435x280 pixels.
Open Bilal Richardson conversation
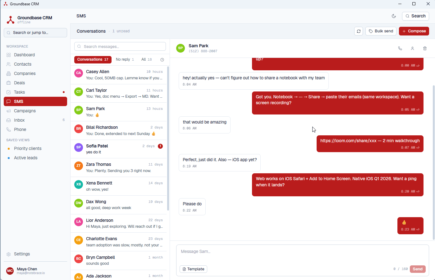point(119,131)
